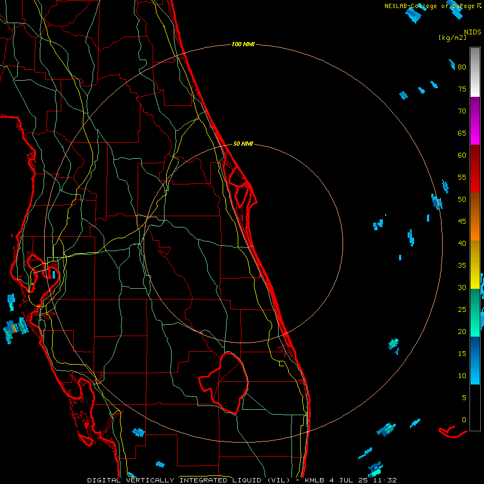The image size is (484, 484).
Task: Click the 30 value on the color scale
Action: coord(462,288)
